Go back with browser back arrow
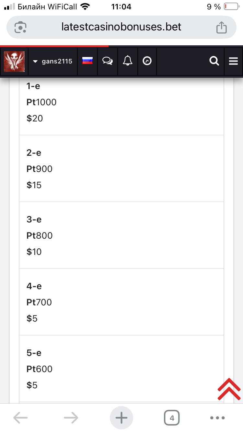This screenshot has height=432, width=243. click(x=20, y=418)
